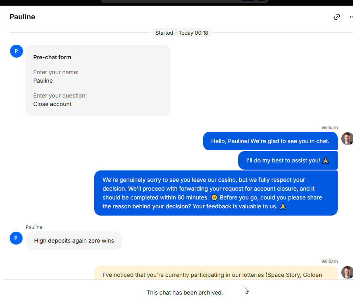
Task: Copy the chat link icon
Action: [x=337, y=17]
